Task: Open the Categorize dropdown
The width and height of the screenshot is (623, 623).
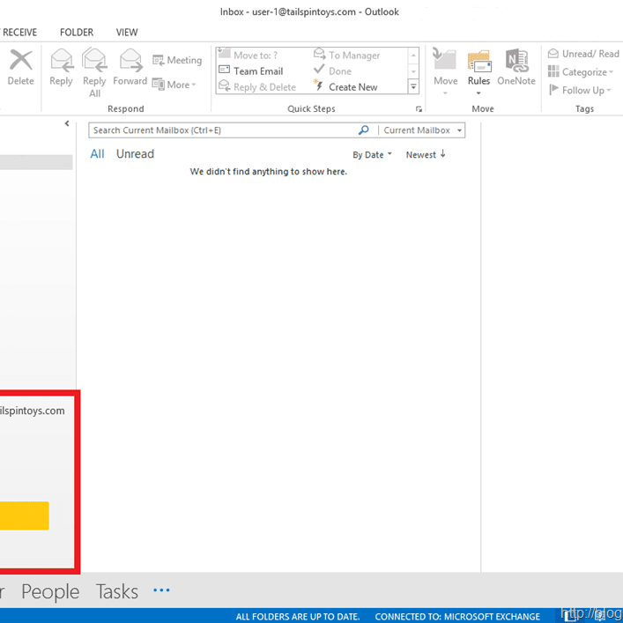Action: (581, 72)
